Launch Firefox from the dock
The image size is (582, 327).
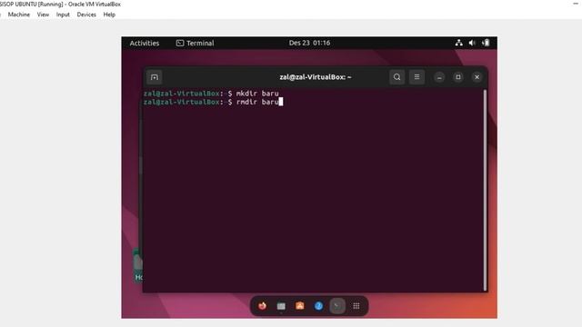[x=263, y=306]
